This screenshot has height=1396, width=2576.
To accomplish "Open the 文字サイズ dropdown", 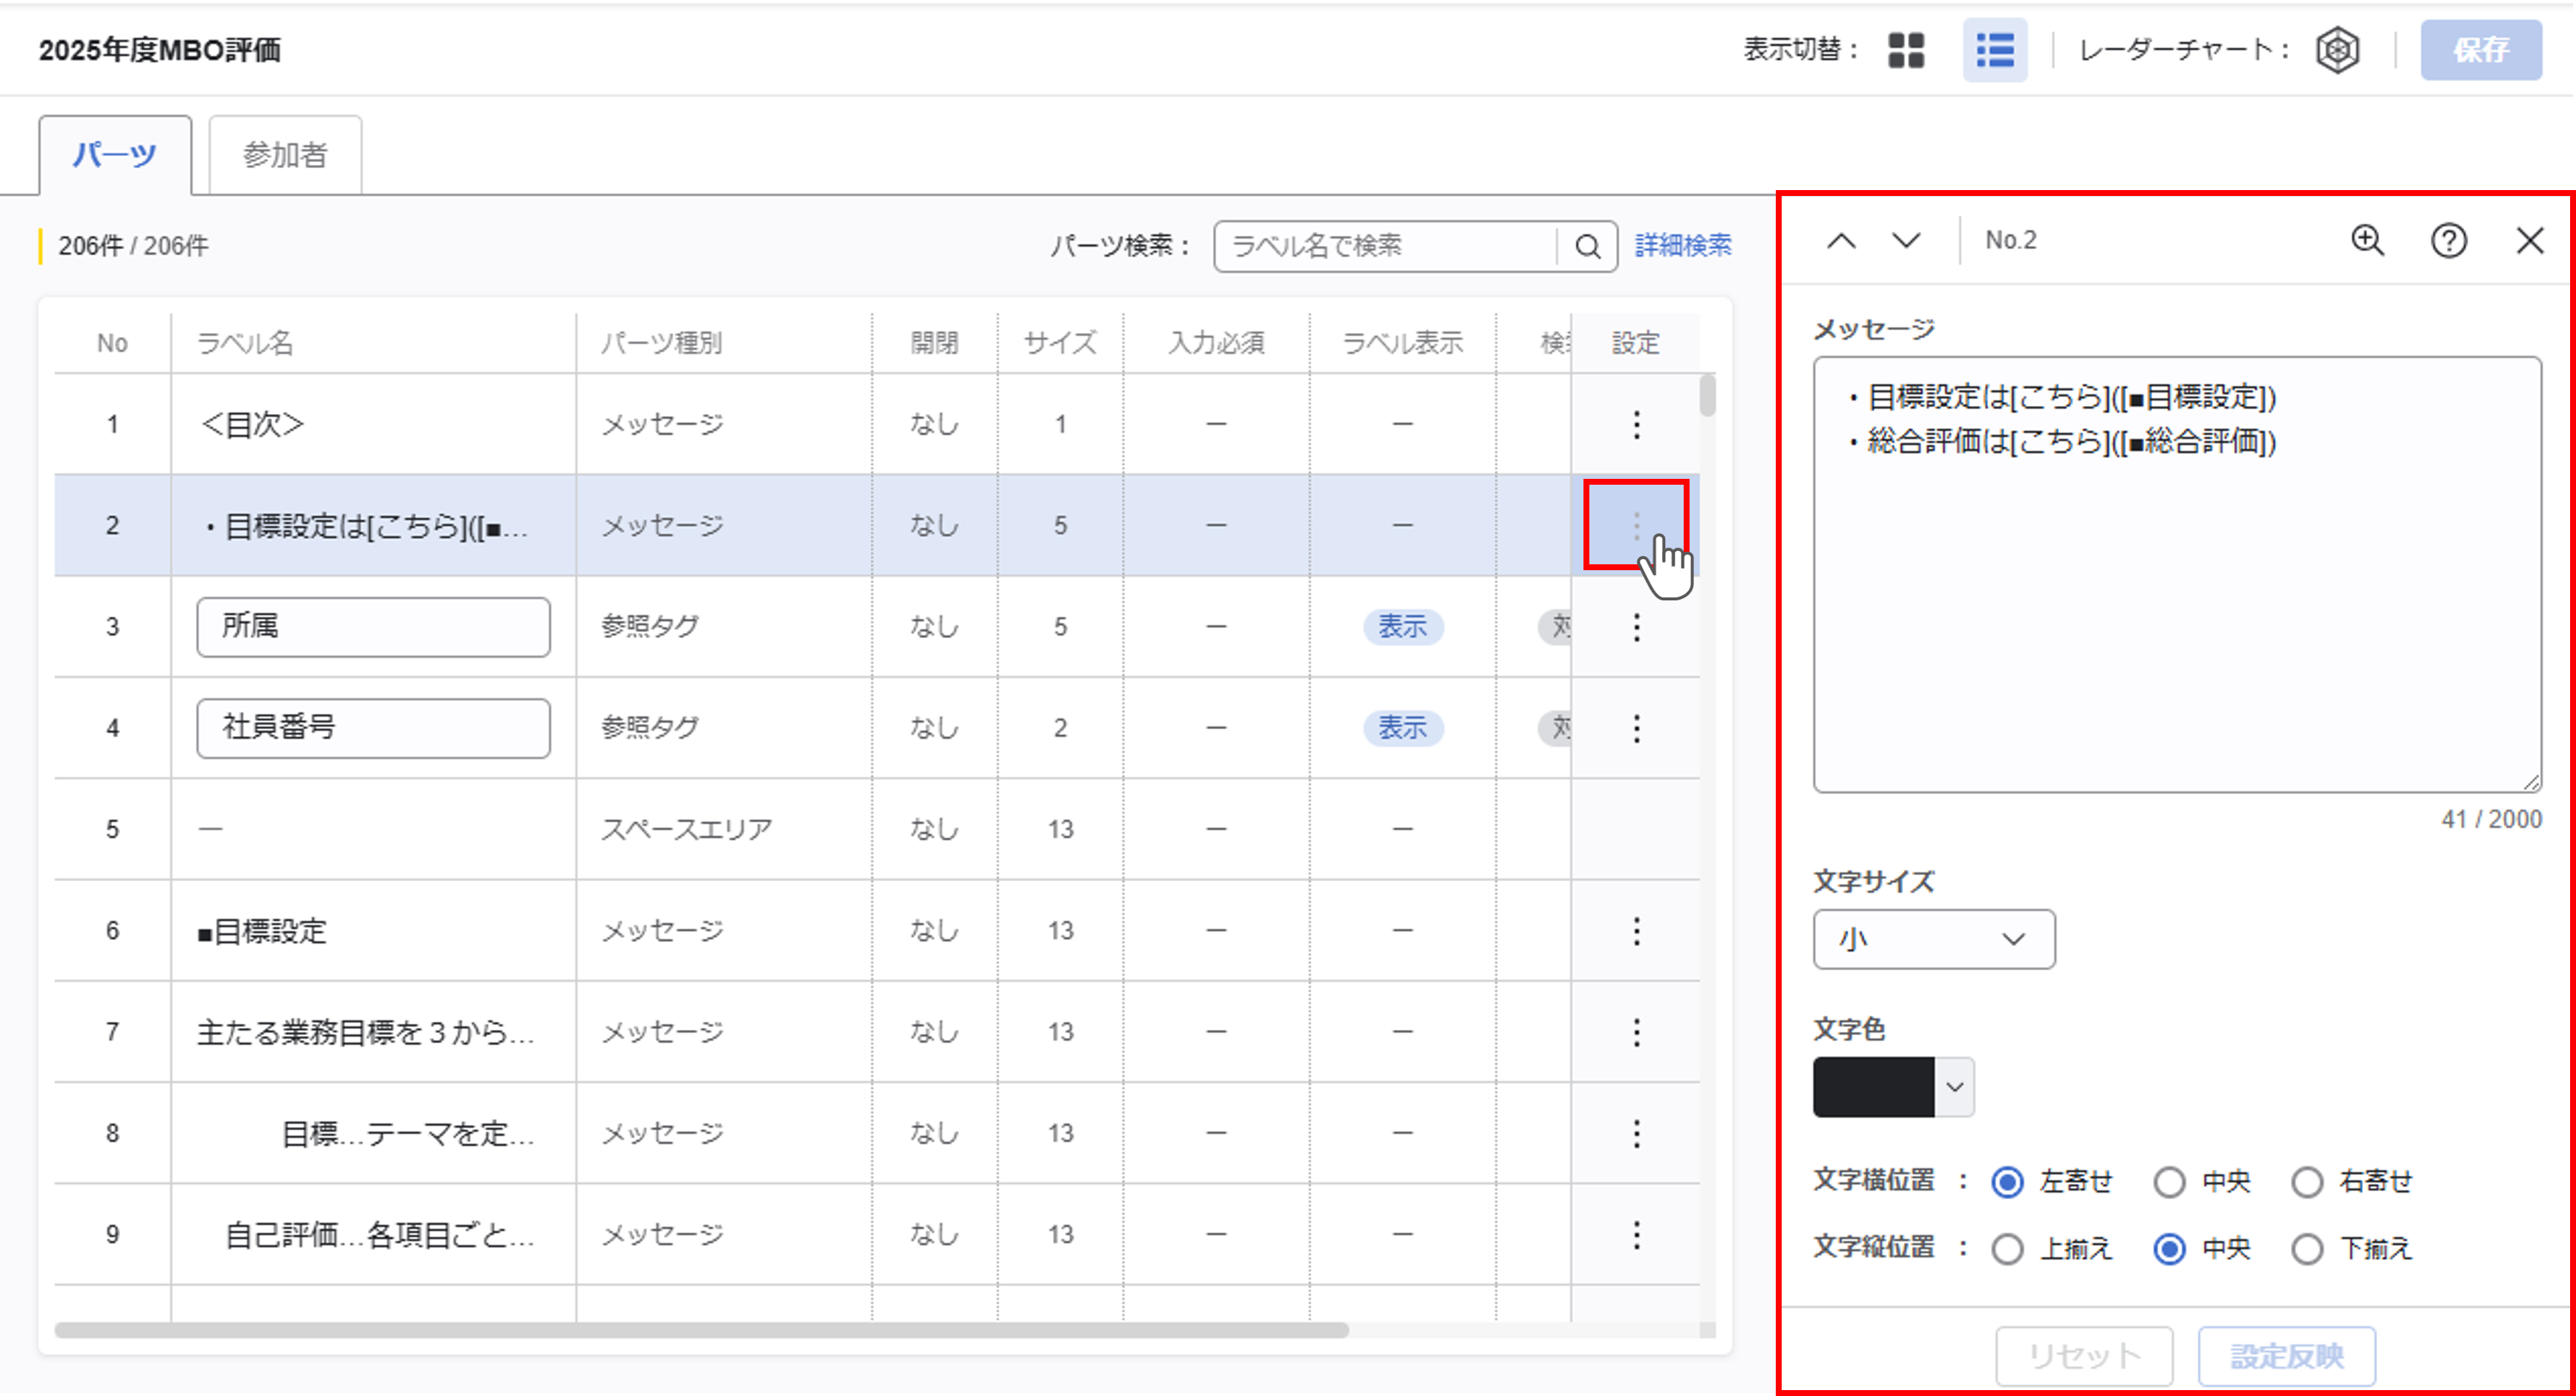I will click(x=1933, y=939).
